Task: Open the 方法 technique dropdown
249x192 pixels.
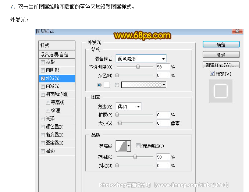Action: [x=128, y=107]
